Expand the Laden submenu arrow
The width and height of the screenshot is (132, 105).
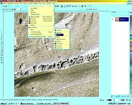(x=53, y=10)
